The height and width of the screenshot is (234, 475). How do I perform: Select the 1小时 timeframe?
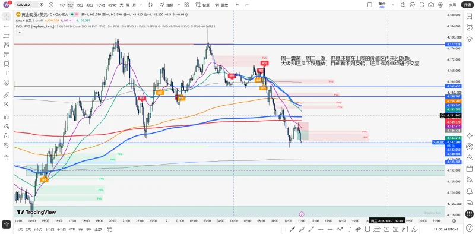pos(100,5)
